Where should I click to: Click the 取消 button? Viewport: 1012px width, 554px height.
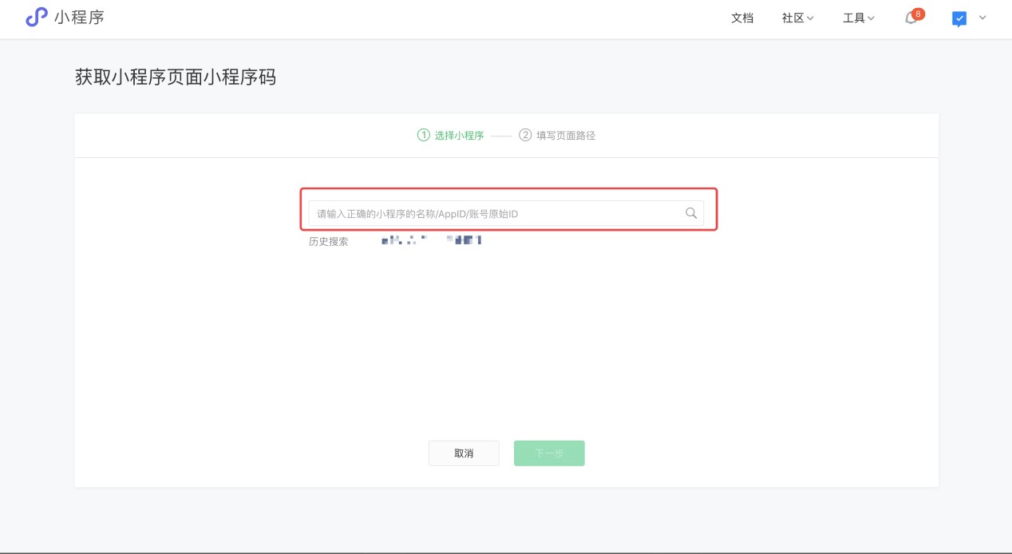coord(464,453)
